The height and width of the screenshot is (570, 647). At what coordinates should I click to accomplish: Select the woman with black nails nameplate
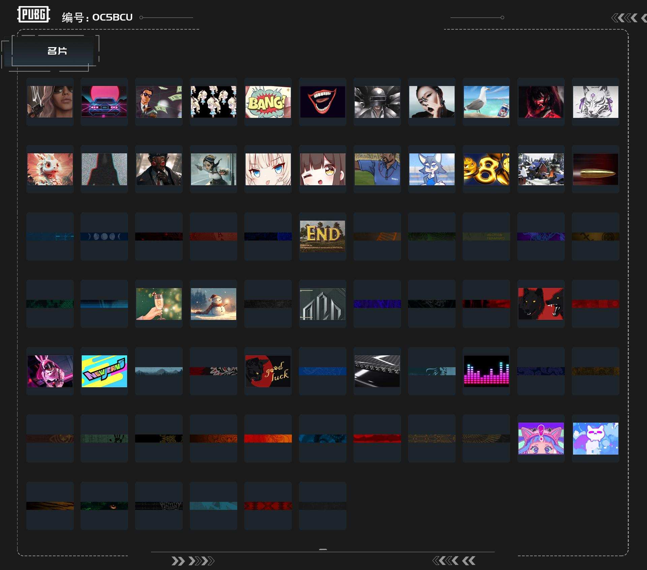tap(432, 102)
